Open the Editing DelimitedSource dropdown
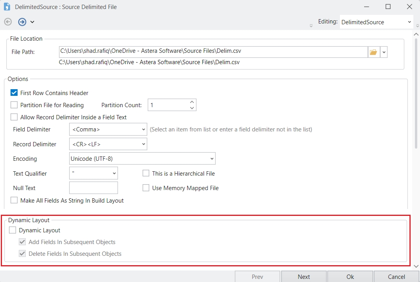The height and width of the screenshot is (282, 420). pos(376,22)
